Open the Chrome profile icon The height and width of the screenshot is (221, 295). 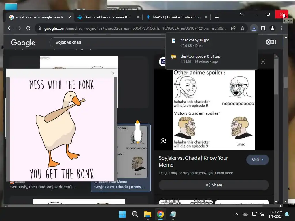[x=273, y=28]
